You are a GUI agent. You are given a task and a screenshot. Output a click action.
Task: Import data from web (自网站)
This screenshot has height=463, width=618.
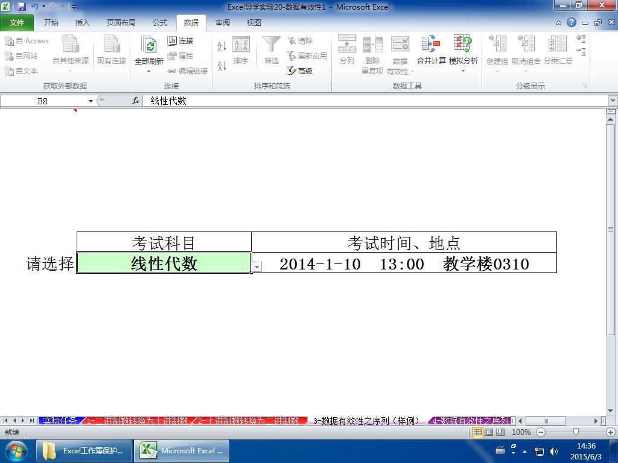tap(21, 56)
